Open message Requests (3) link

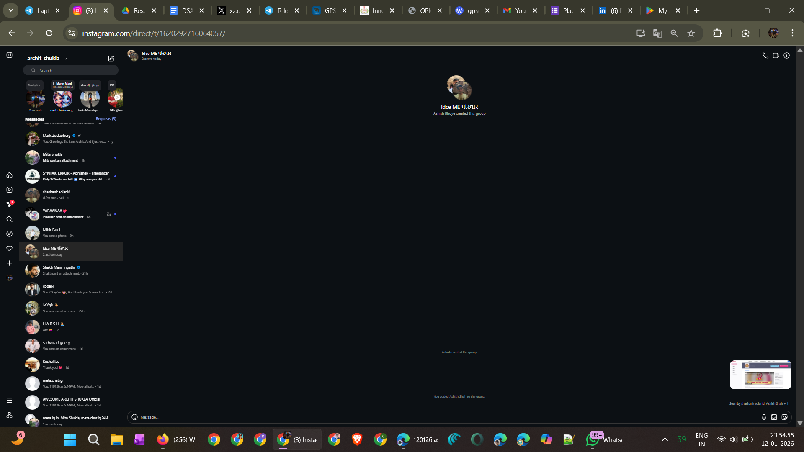pos(106,119)
